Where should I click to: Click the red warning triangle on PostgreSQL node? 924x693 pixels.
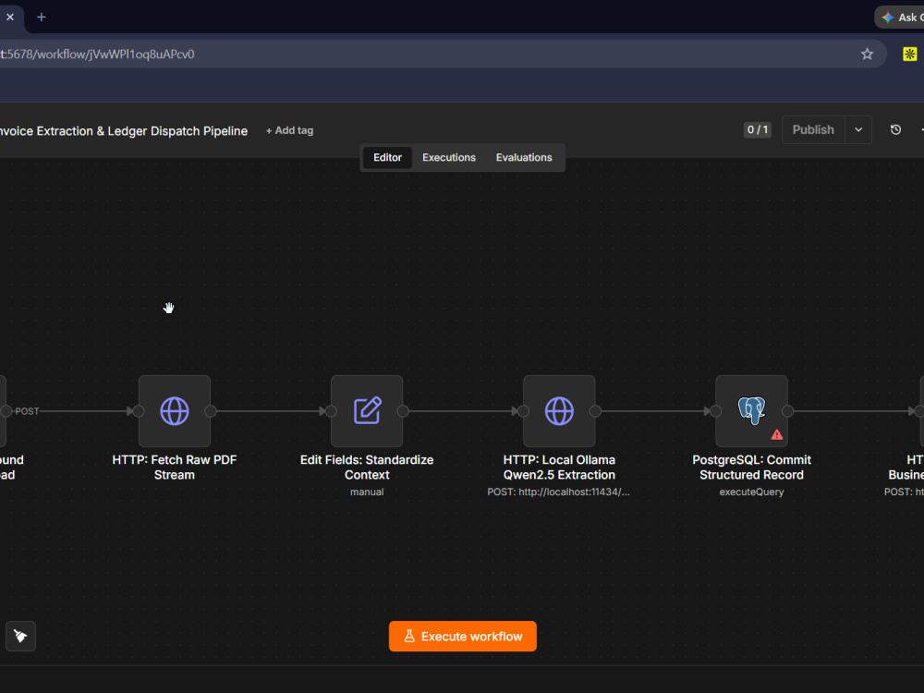point(777,435)
